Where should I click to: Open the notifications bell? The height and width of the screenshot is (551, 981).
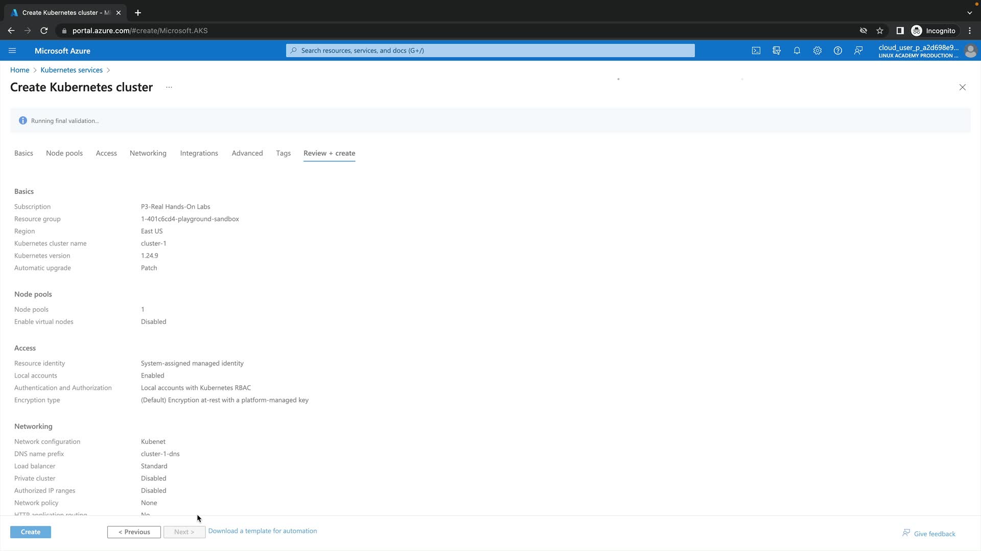pos(797,51)
